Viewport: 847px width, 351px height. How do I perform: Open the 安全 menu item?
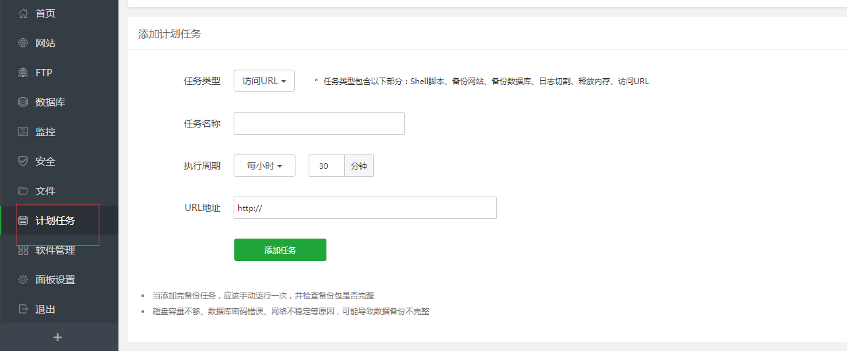tap(59, 161)
